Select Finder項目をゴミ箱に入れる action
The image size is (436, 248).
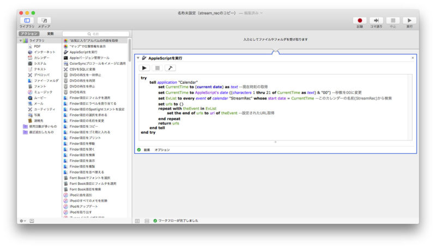pyautogui.click(x=87, y=132)
